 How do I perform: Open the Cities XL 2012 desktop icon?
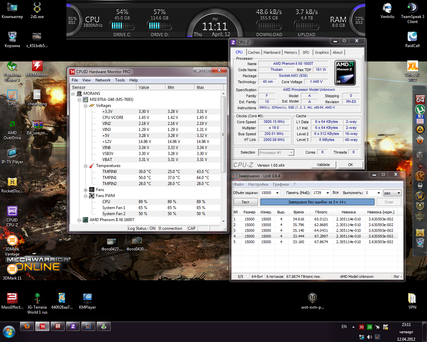tap(412, 71)
